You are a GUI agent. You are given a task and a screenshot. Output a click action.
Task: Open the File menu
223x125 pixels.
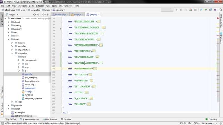pos(2,6)
